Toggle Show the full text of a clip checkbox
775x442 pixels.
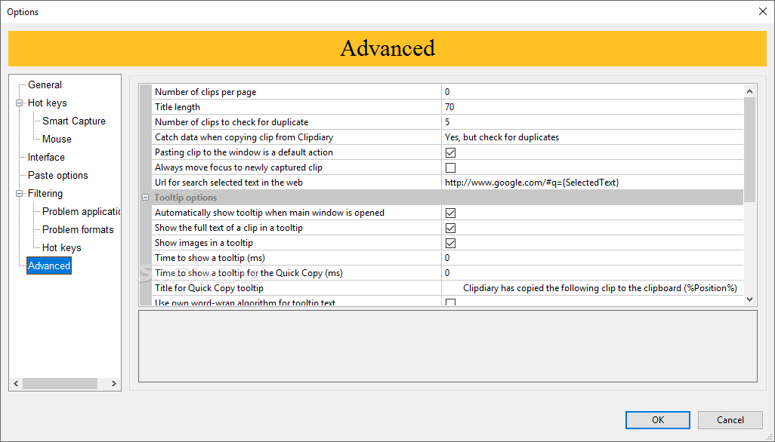pos(450,228)
